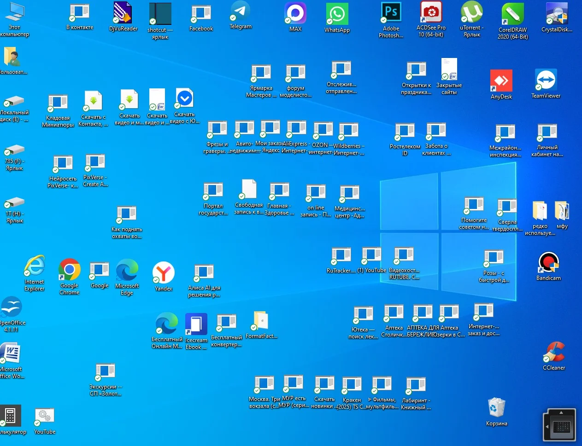Expand the widget using its up arrow
The image size is (582, 446).
[561, 412]
